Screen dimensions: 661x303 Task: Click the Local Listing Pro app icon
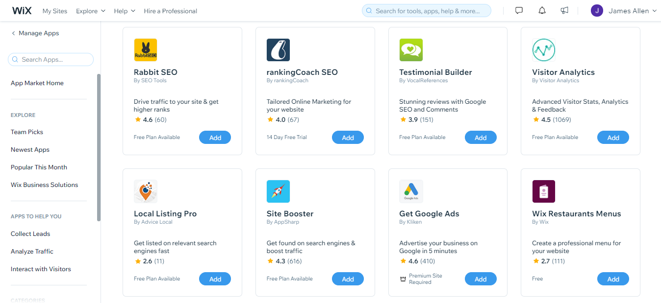point(146,191)
